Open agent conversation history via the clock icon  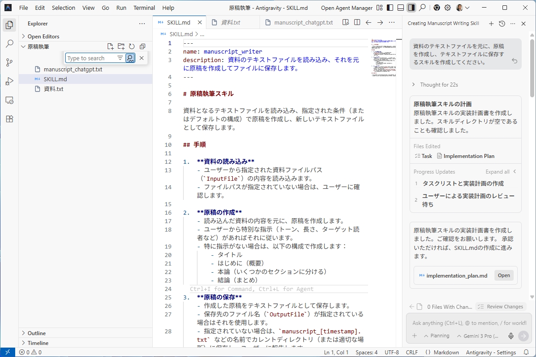point(502,23)
